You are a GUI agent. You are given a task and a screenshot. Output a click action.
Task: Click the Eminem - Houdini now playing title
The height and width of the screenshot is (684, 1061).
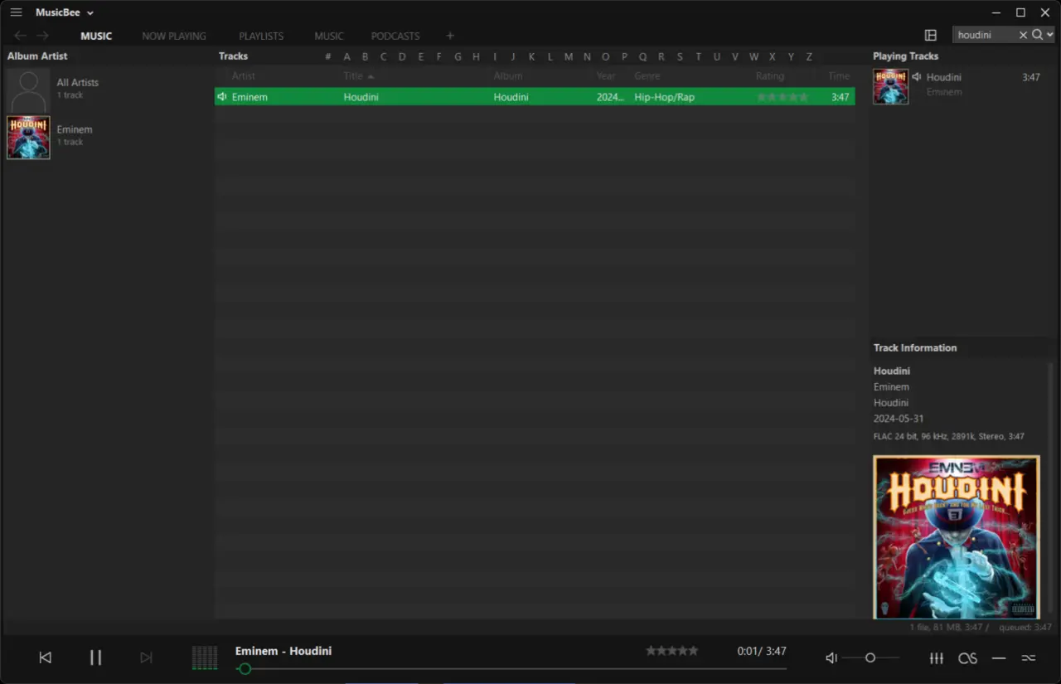[283, 651]
